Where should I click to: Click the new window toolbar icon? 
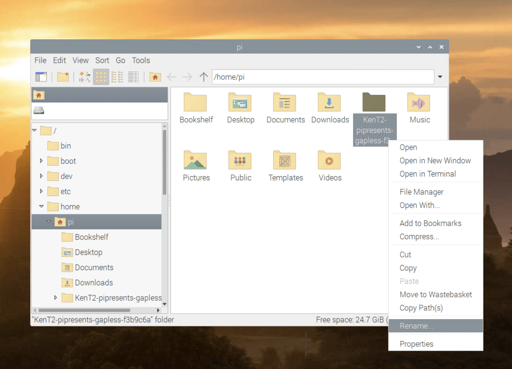click(x=41, y=77)
